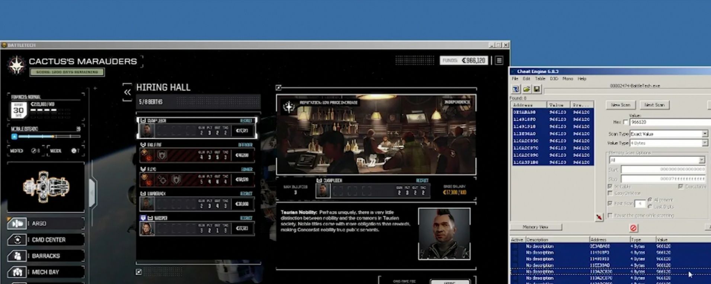Viewport: 711px width, 284px height.
Task: Select the Alignment radio button
Action: [650, 200]
